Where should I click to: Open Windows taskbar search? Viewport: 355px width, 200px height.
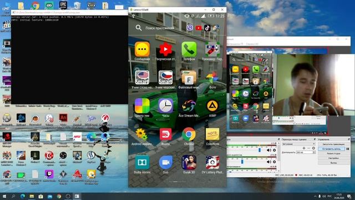(x=13, y=196)
